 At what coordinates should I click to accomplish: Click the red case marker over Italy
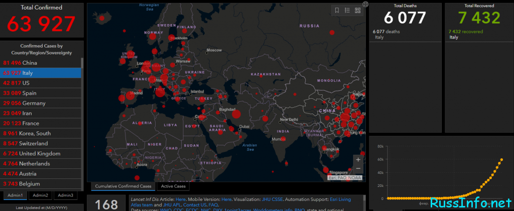160,92
